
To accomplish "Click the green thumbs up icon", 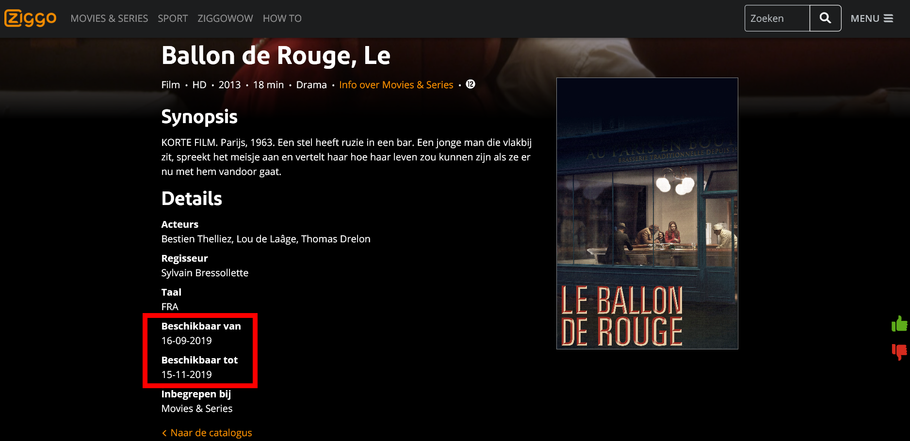I will 899,324.
